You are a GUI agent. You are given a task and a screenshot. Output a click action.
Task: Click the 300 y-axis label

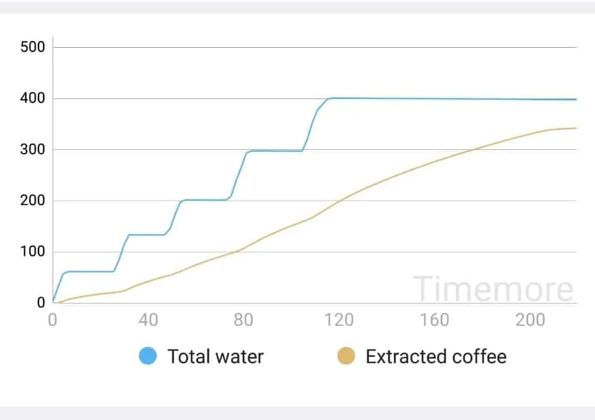(x=32, y=150)
